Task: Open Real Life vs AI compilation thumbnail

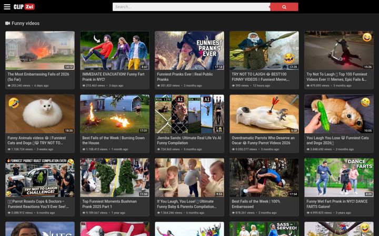Action: point(189,114)
